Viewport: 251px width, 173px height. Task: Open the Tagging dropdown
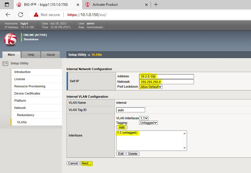(148, 123)
